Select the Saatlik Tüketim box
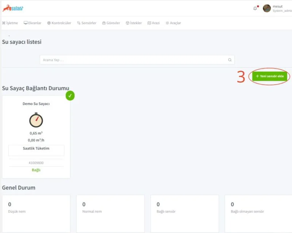The width and height of the screenshot is (292, 233). 36,150
